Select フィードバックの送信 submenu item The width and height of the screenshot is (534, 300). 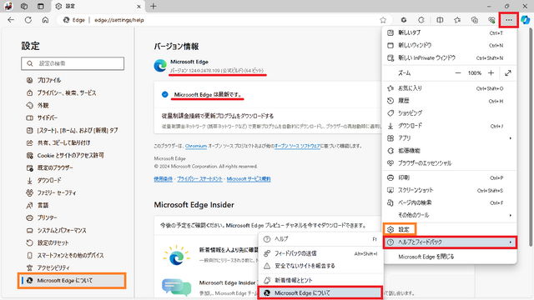[x=320, y=253]
